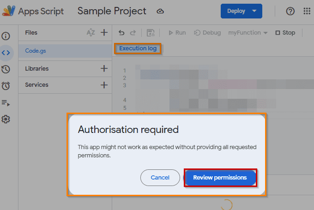
Task: Open Project History icon in sidebar
Action: click(6, 69)
